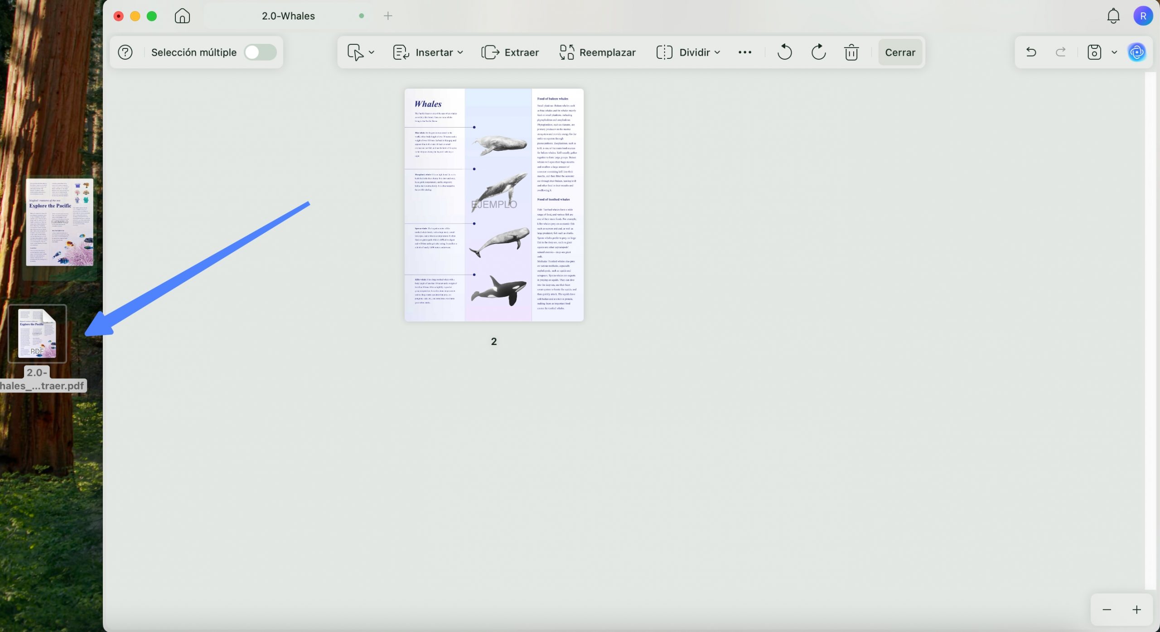1160x632 pixels.
Task: Click the Dividir split icon
Action: coord(664,52)
